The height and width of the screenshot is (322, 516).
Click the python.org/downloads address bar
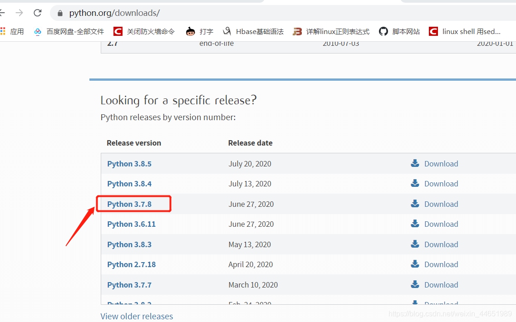tap(283, 13)
